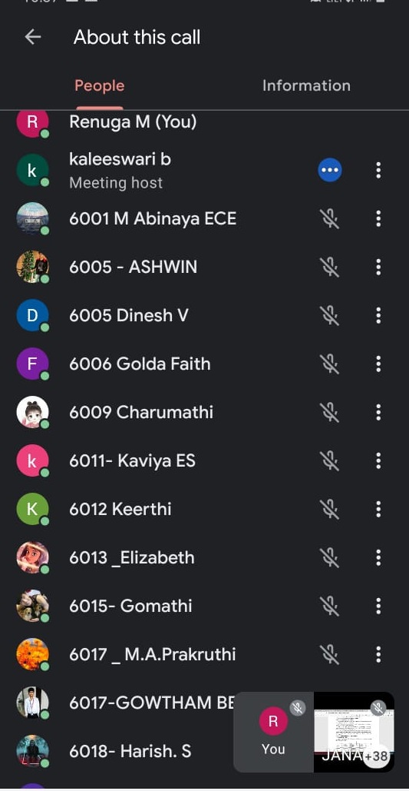Image resolution: width=409 pixels, height=791 pixels.
Task: Switch to the Information tab
Action: [x=306, y=85]
